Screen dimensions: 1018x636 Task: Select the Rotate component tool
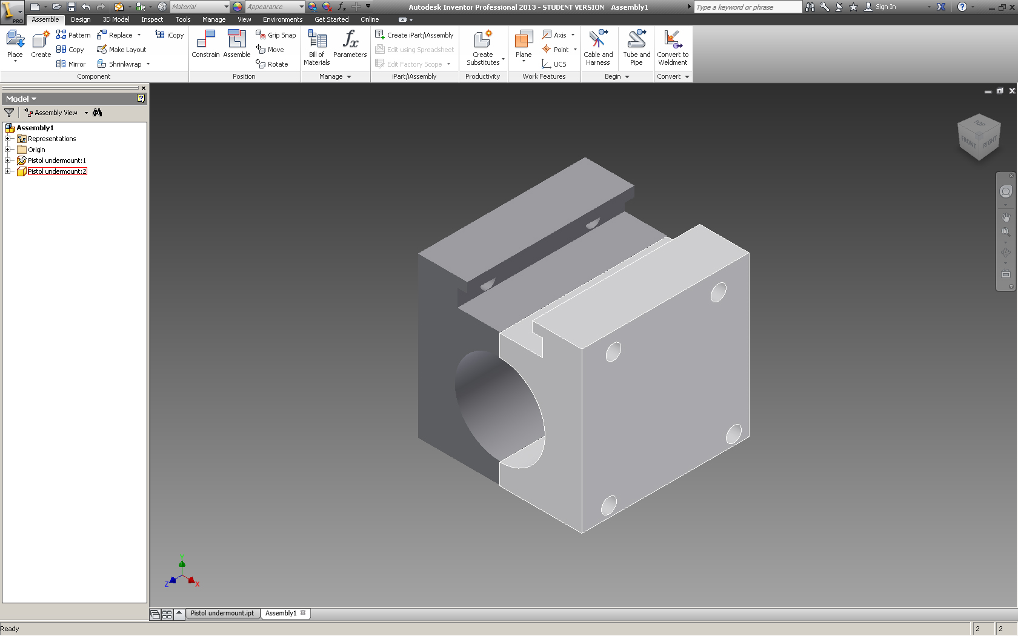coord(272,64)
